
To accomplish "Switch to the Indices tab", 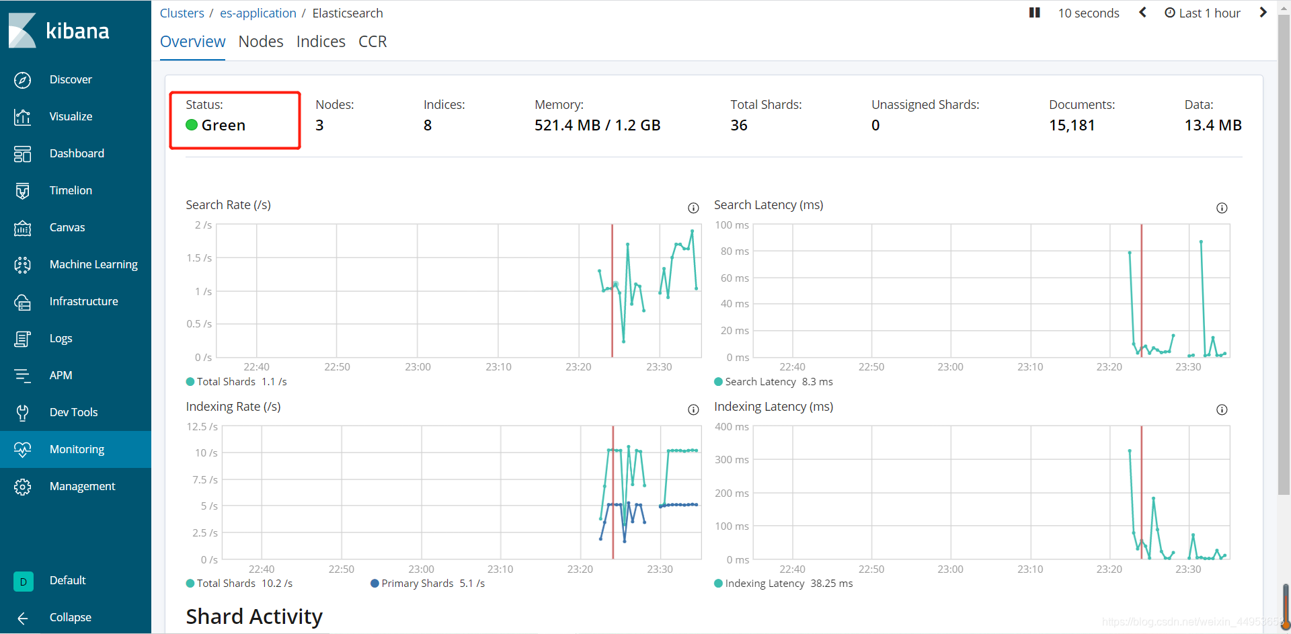I will click(321, 42).
